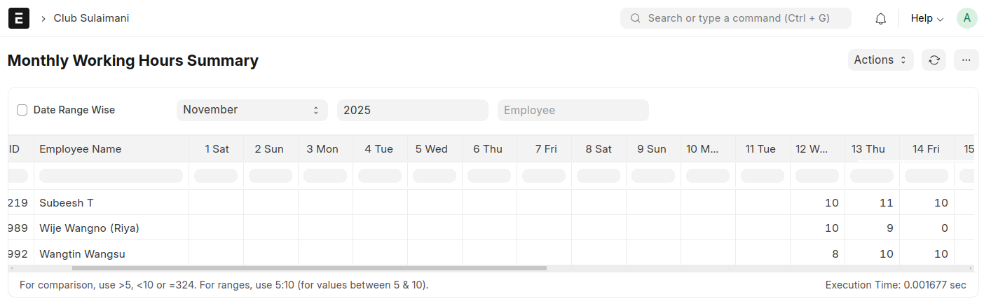Click the search magnifier icon
Screen dimensions: 984x306
pos(636,18)
